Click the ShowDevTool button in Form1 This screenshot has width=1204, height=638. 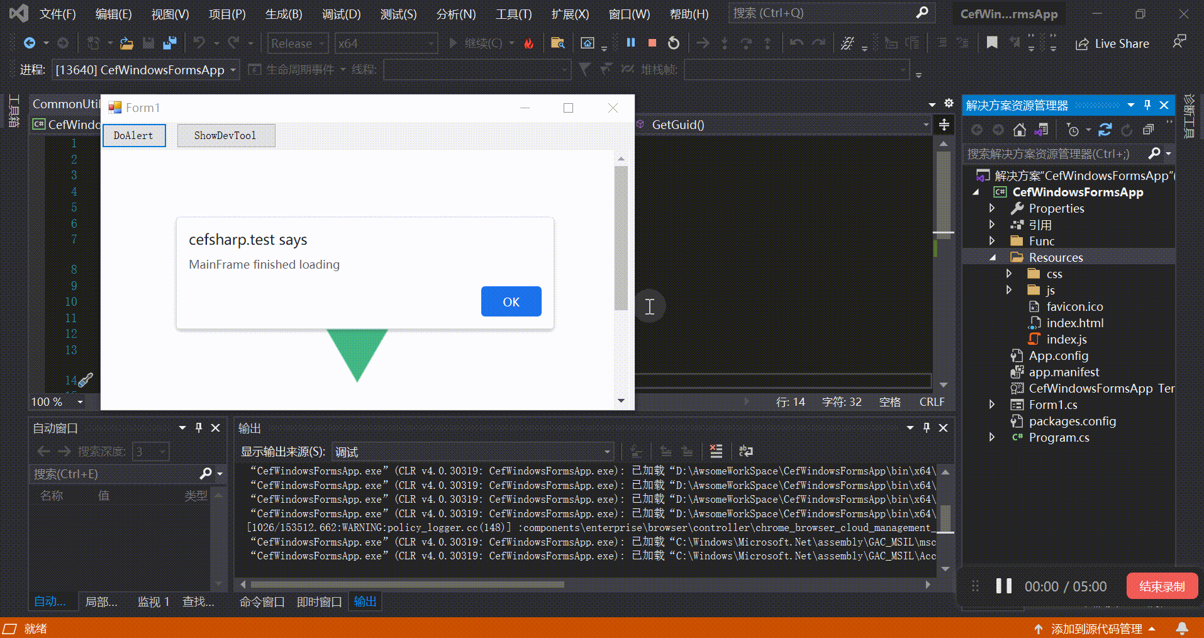click(x=225, y=135)
